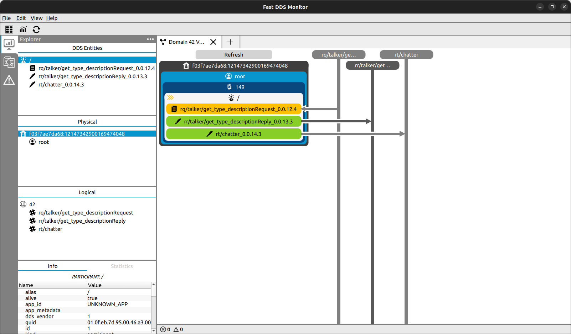Select root user in Physical panel
Image resolution: width=571 pixels, height=334 pixels.
43,142
